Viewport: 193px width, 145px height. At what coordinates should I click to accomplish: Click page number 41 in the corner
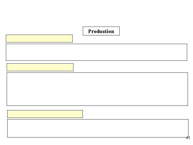click(x=188, y=138)
